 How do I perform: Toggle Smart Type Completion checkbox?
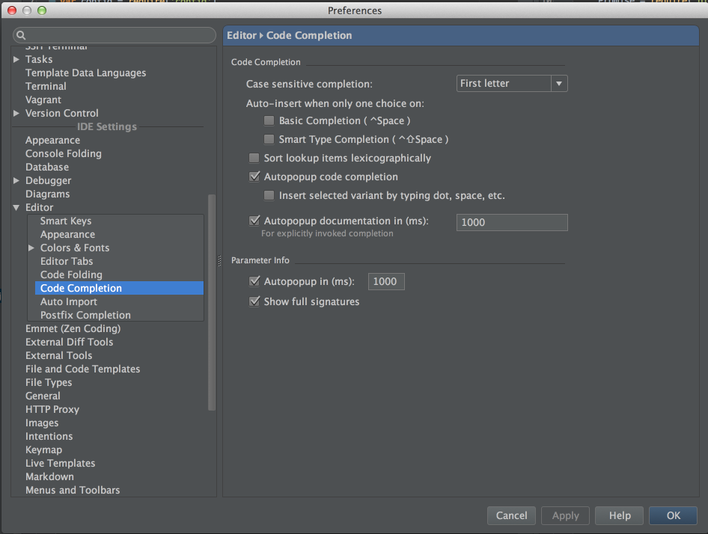pos(269,140)
